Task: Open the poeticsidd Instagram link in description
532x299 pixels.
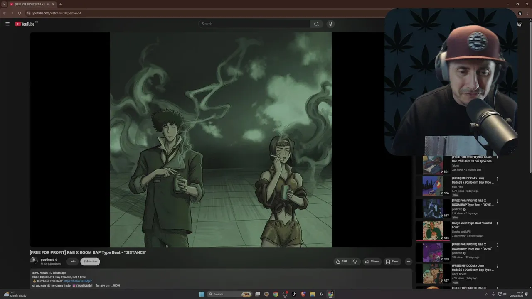Action: [82, 286]
